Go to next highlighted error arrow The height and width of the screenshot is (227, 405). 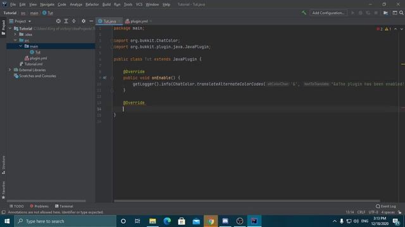click(402, 29)
